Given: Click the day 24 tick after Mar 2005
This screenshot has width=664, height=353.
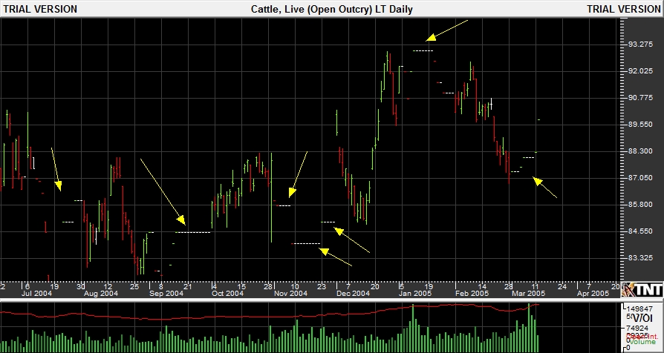Looking at the screenshot, I should click(x=562, y=286).
